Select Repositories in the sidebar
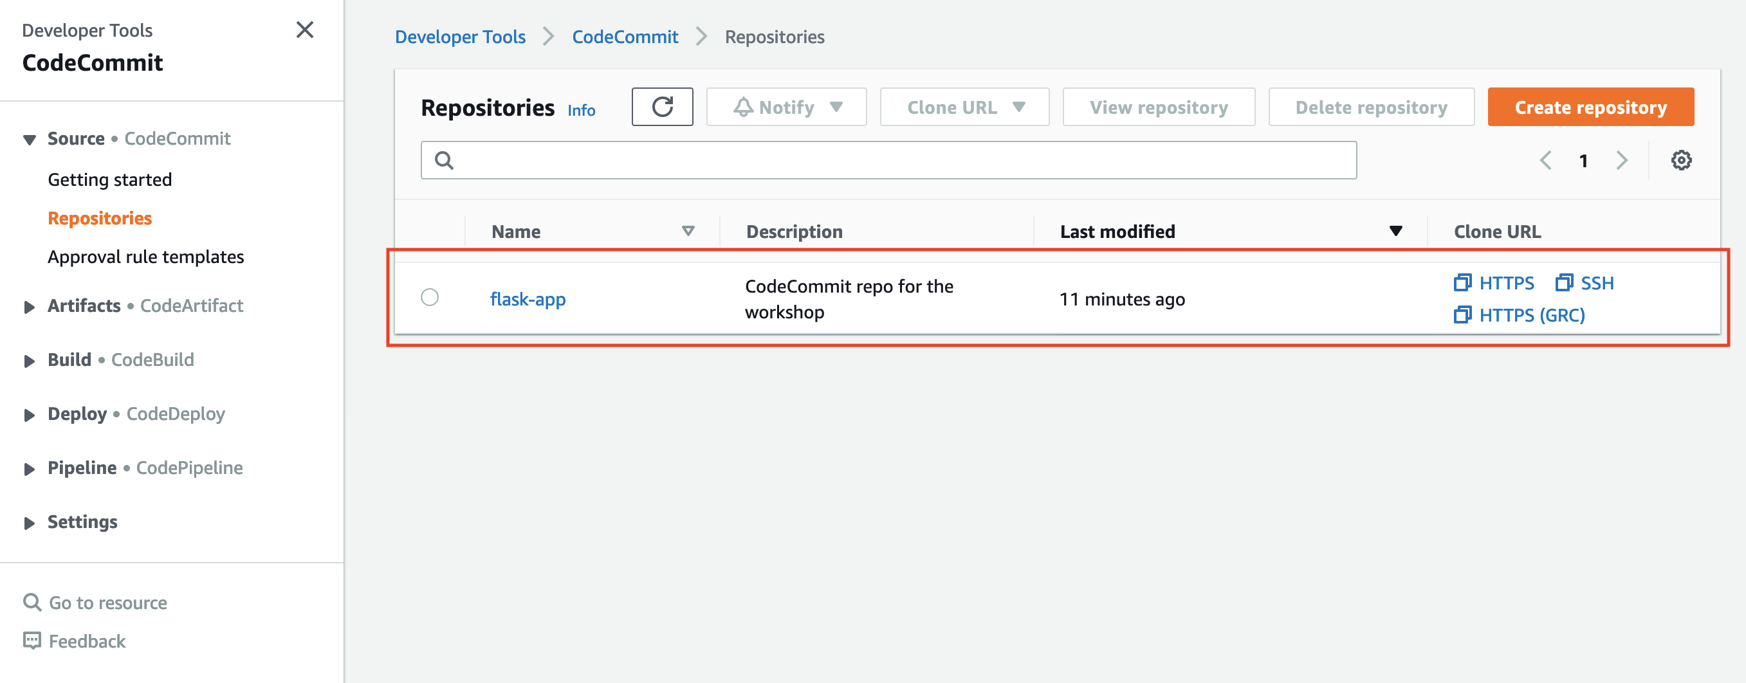This screenshot has width=1746, height=683. pos(100,218)
